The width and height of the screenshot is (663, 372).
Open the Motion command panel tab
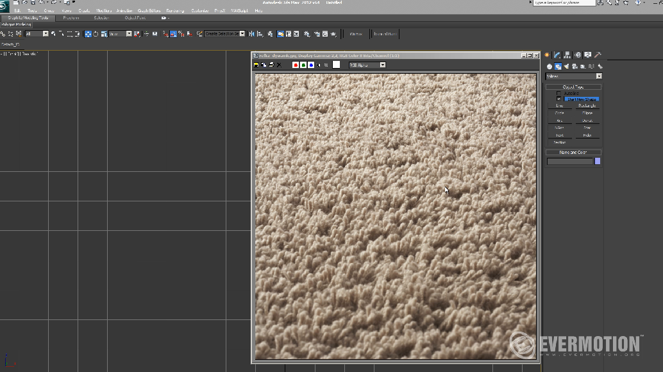coord(578,55)
